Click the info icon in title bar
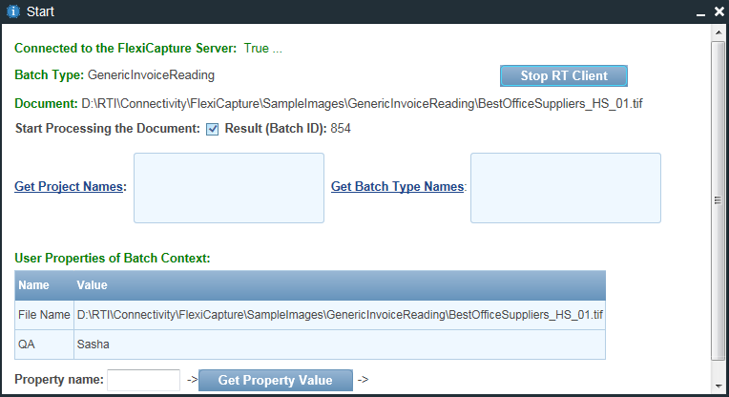729x397 pixels. [x=13, y=12]
